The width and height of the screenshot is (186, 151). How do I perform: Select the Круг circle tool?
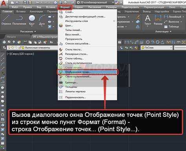[32, 20]
